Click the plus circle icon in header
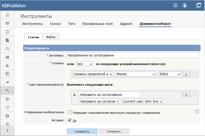205x136 pixels. point(175,5)
